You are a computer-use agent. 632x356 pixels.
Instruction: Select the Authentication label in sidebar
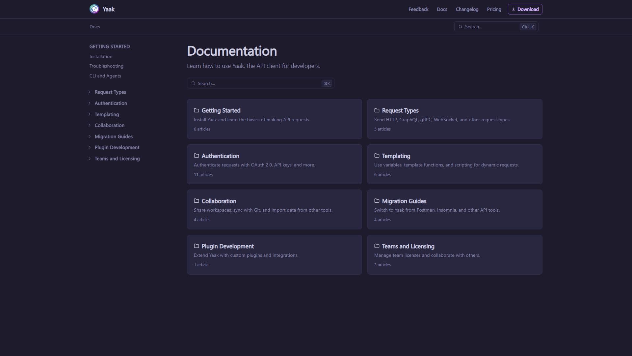coord(111,103)
